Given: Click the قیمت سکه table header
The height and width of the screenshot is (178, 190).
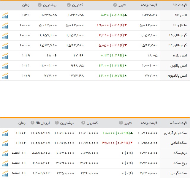Looking at the screenshot, I should 178,123.
